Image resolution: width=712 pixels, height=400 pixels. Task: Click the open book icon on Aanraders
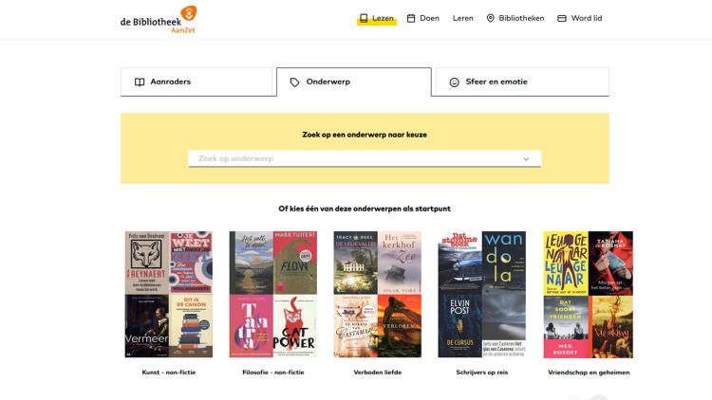tap(140, 82)
